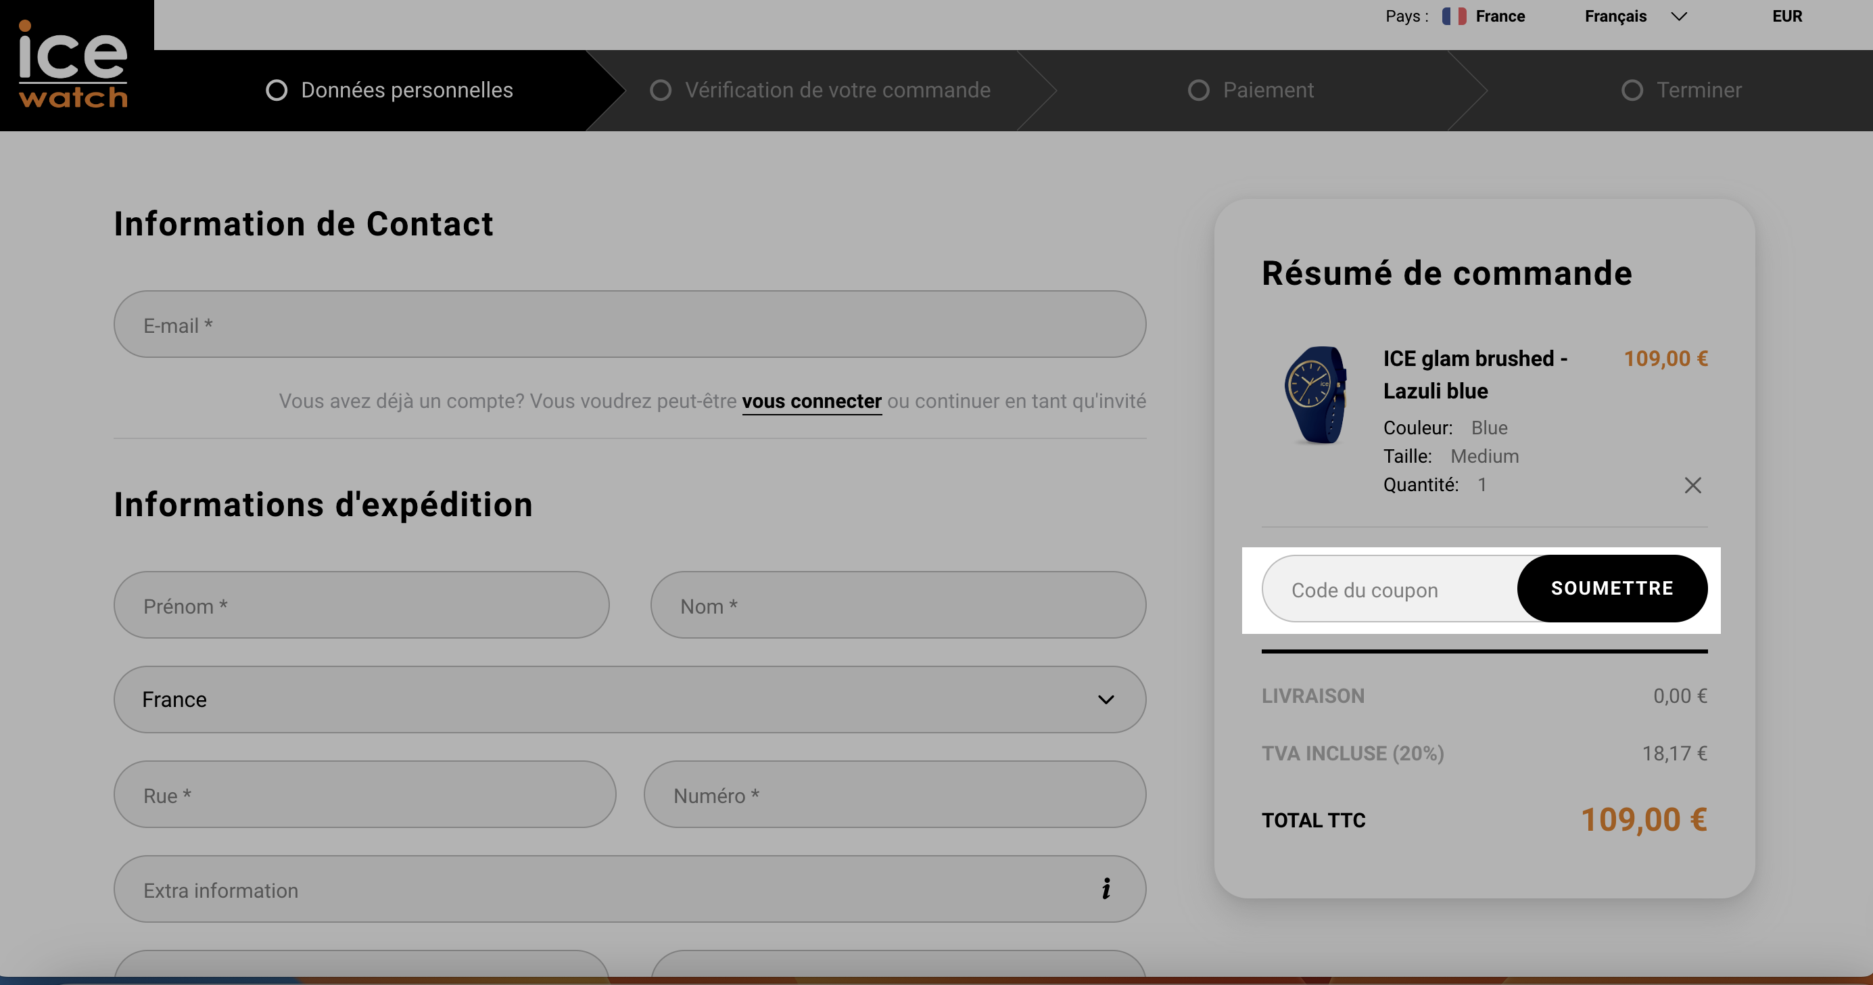Screen dimensions: 1873x985
Task: Click the 109,00 € TOTAL TTC amount
Action: 1644,819
